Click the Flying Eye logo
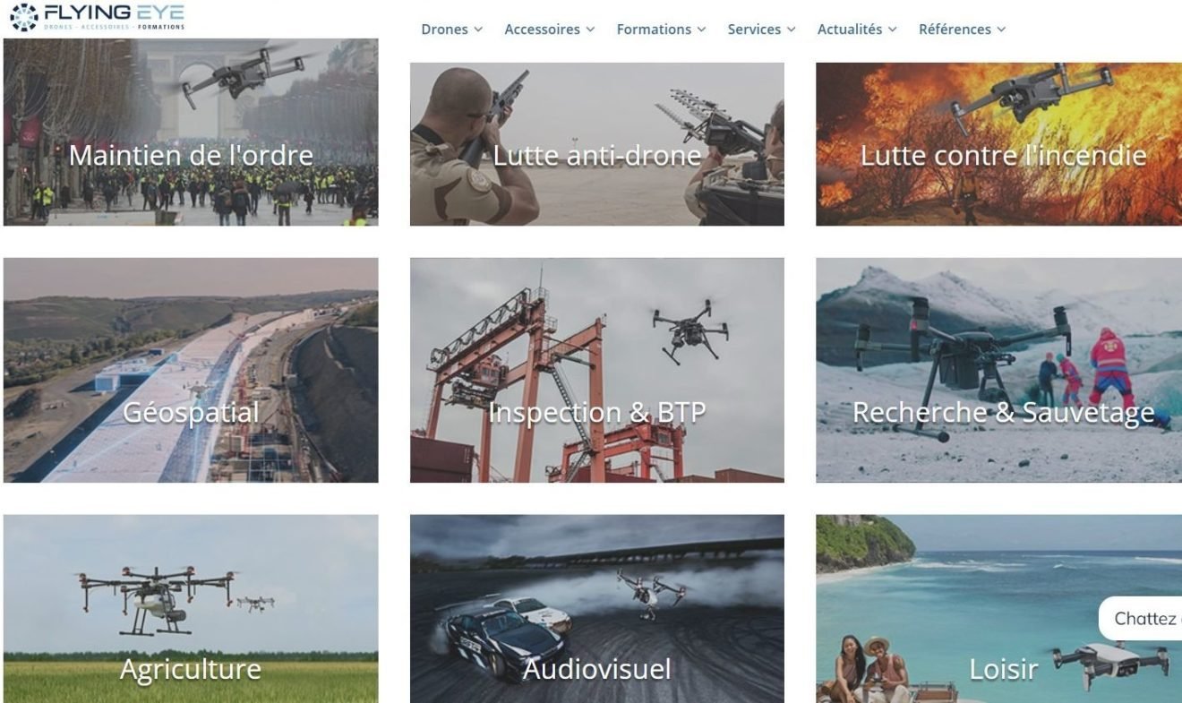 click(97, 17)
